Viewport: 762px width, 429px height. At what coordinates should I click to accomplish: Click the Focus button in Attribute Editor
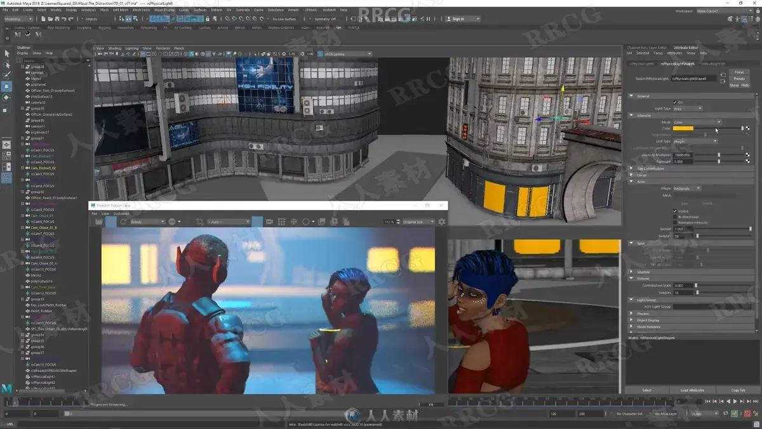pyautogui.click(x=739, y=72)
